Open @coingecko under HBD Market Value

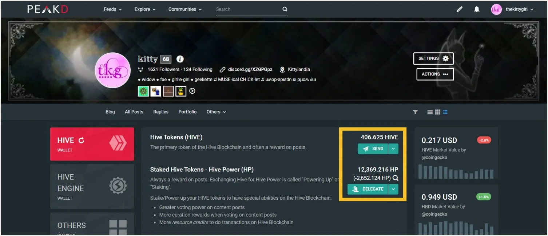click(434, 214)
